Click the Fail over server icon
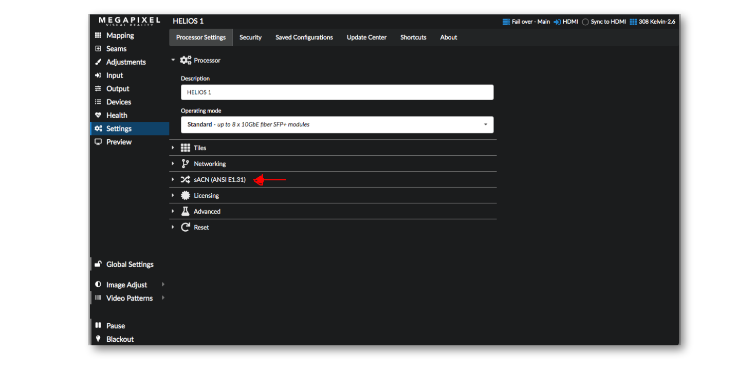 [506, 22]
